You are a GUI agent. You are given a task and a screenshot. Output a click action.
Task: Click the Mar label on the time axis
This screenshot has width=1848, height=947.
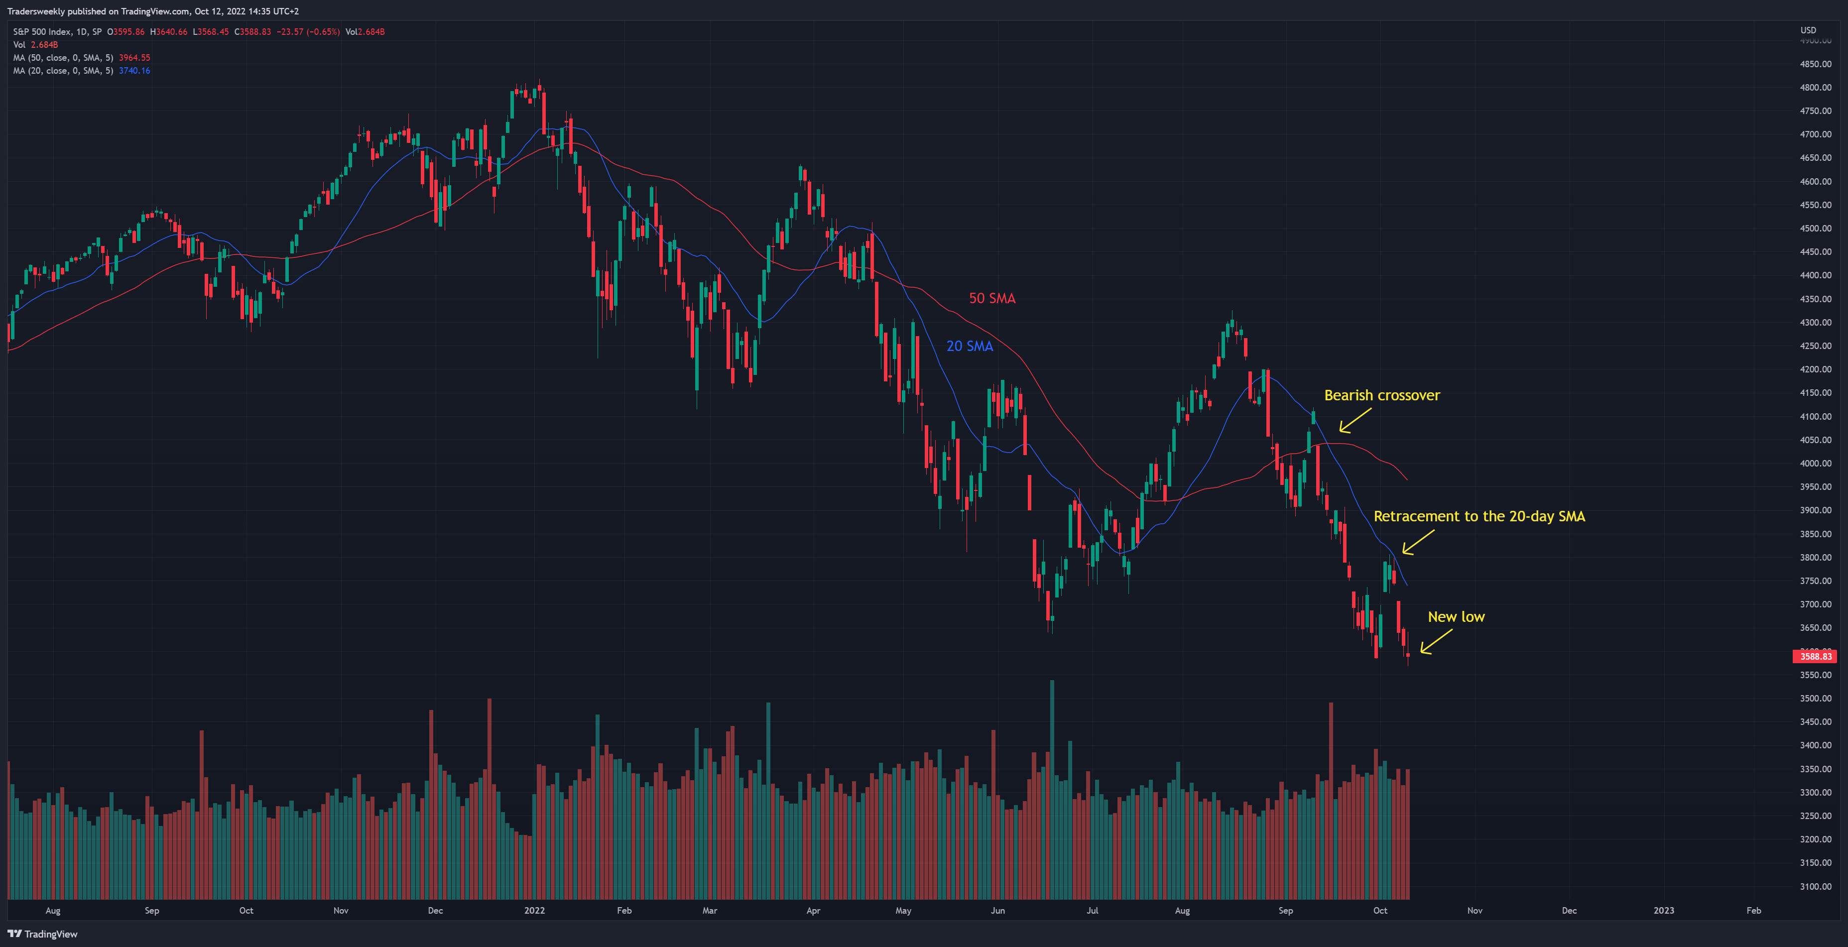(x=710, y=911)
